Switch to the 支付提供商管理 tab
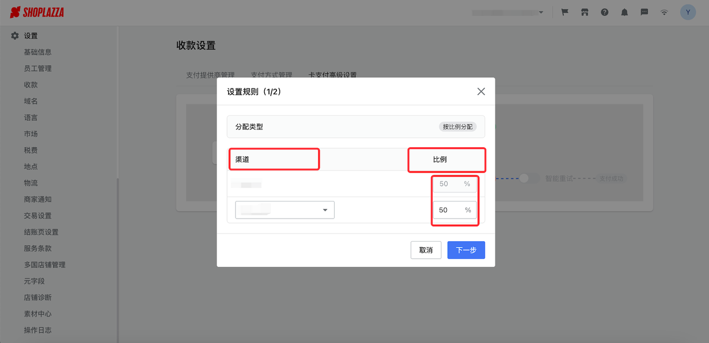 click(209, 75)
